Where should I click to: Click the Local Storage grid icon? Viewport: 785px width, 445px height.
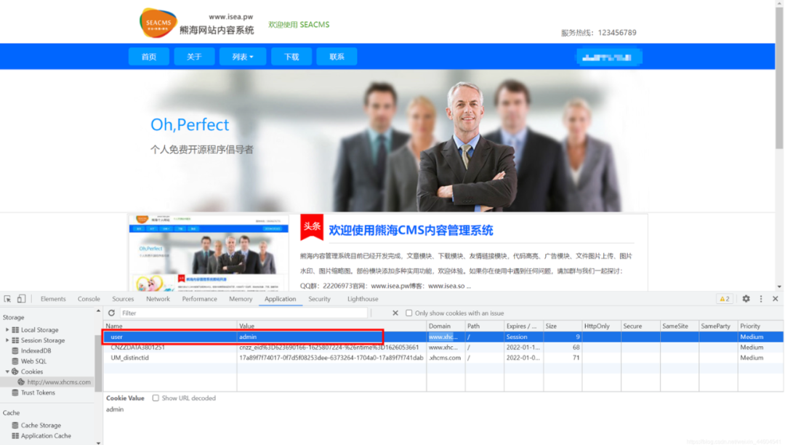[15, 330]
